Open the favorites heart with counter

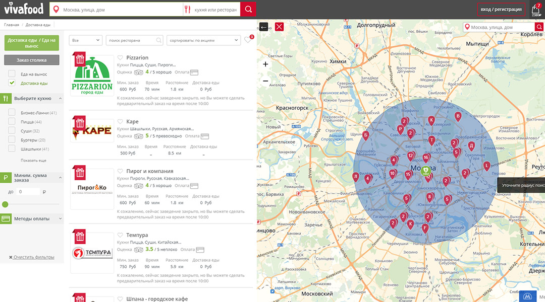(248, 39)
